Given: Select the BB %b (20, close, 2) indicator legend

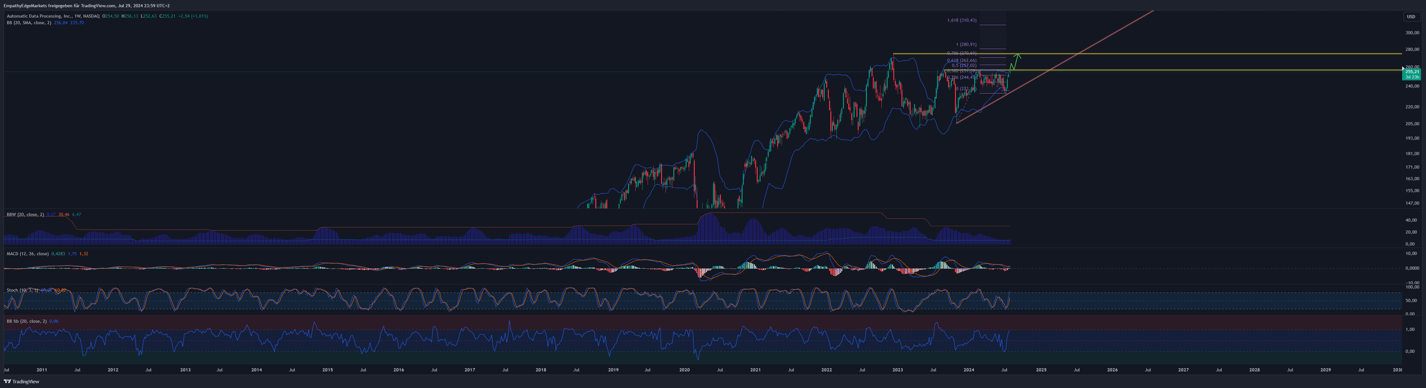Looking at the screenshot, I should [26, 321].
